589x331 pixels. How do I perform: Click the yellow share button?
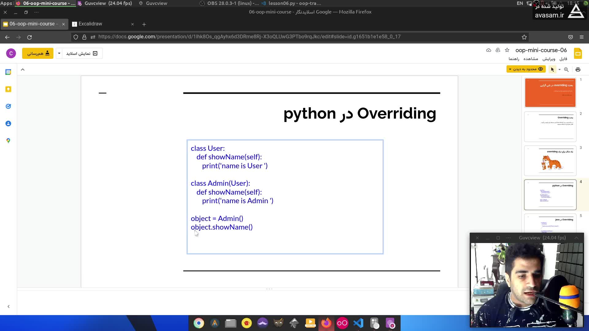point(38,53)
